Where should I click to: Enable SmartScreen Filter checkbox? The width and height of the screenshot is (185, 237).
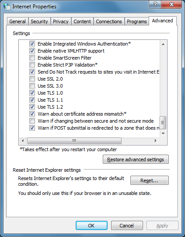click(32, 58)
